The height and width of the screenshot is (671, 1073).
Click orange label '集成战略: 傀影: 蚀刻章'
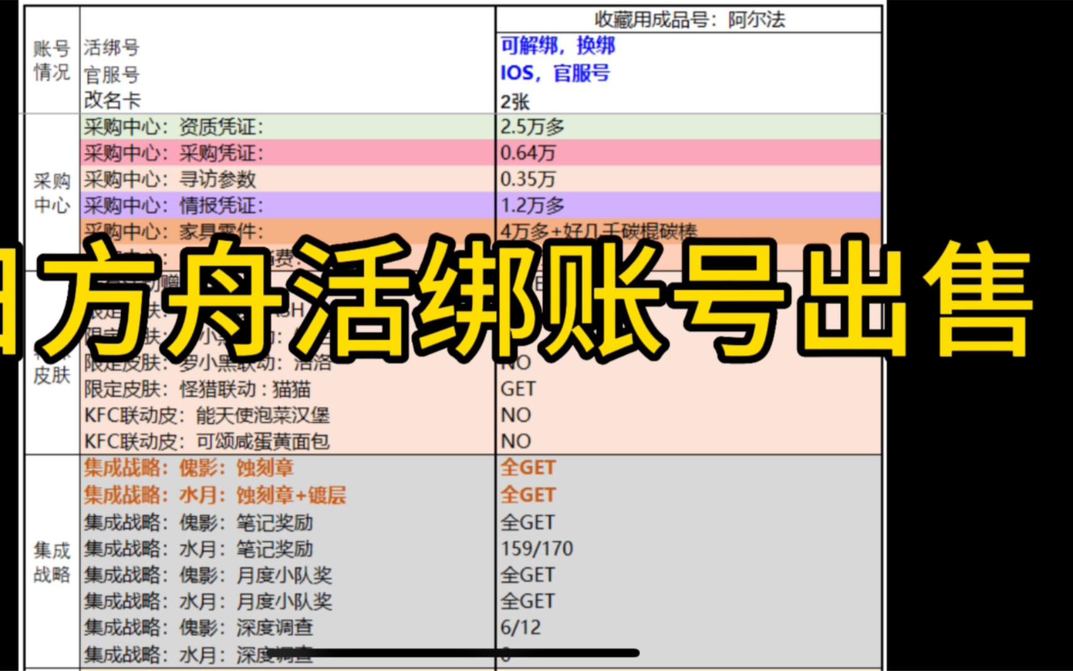pyautogui.click(x=189, y=468)
